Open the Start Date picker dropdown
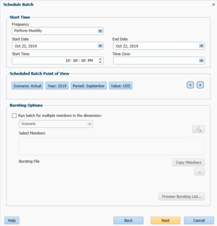Image resolution: width=217 pixels, height=226 pixels. [x=100, y=46]
